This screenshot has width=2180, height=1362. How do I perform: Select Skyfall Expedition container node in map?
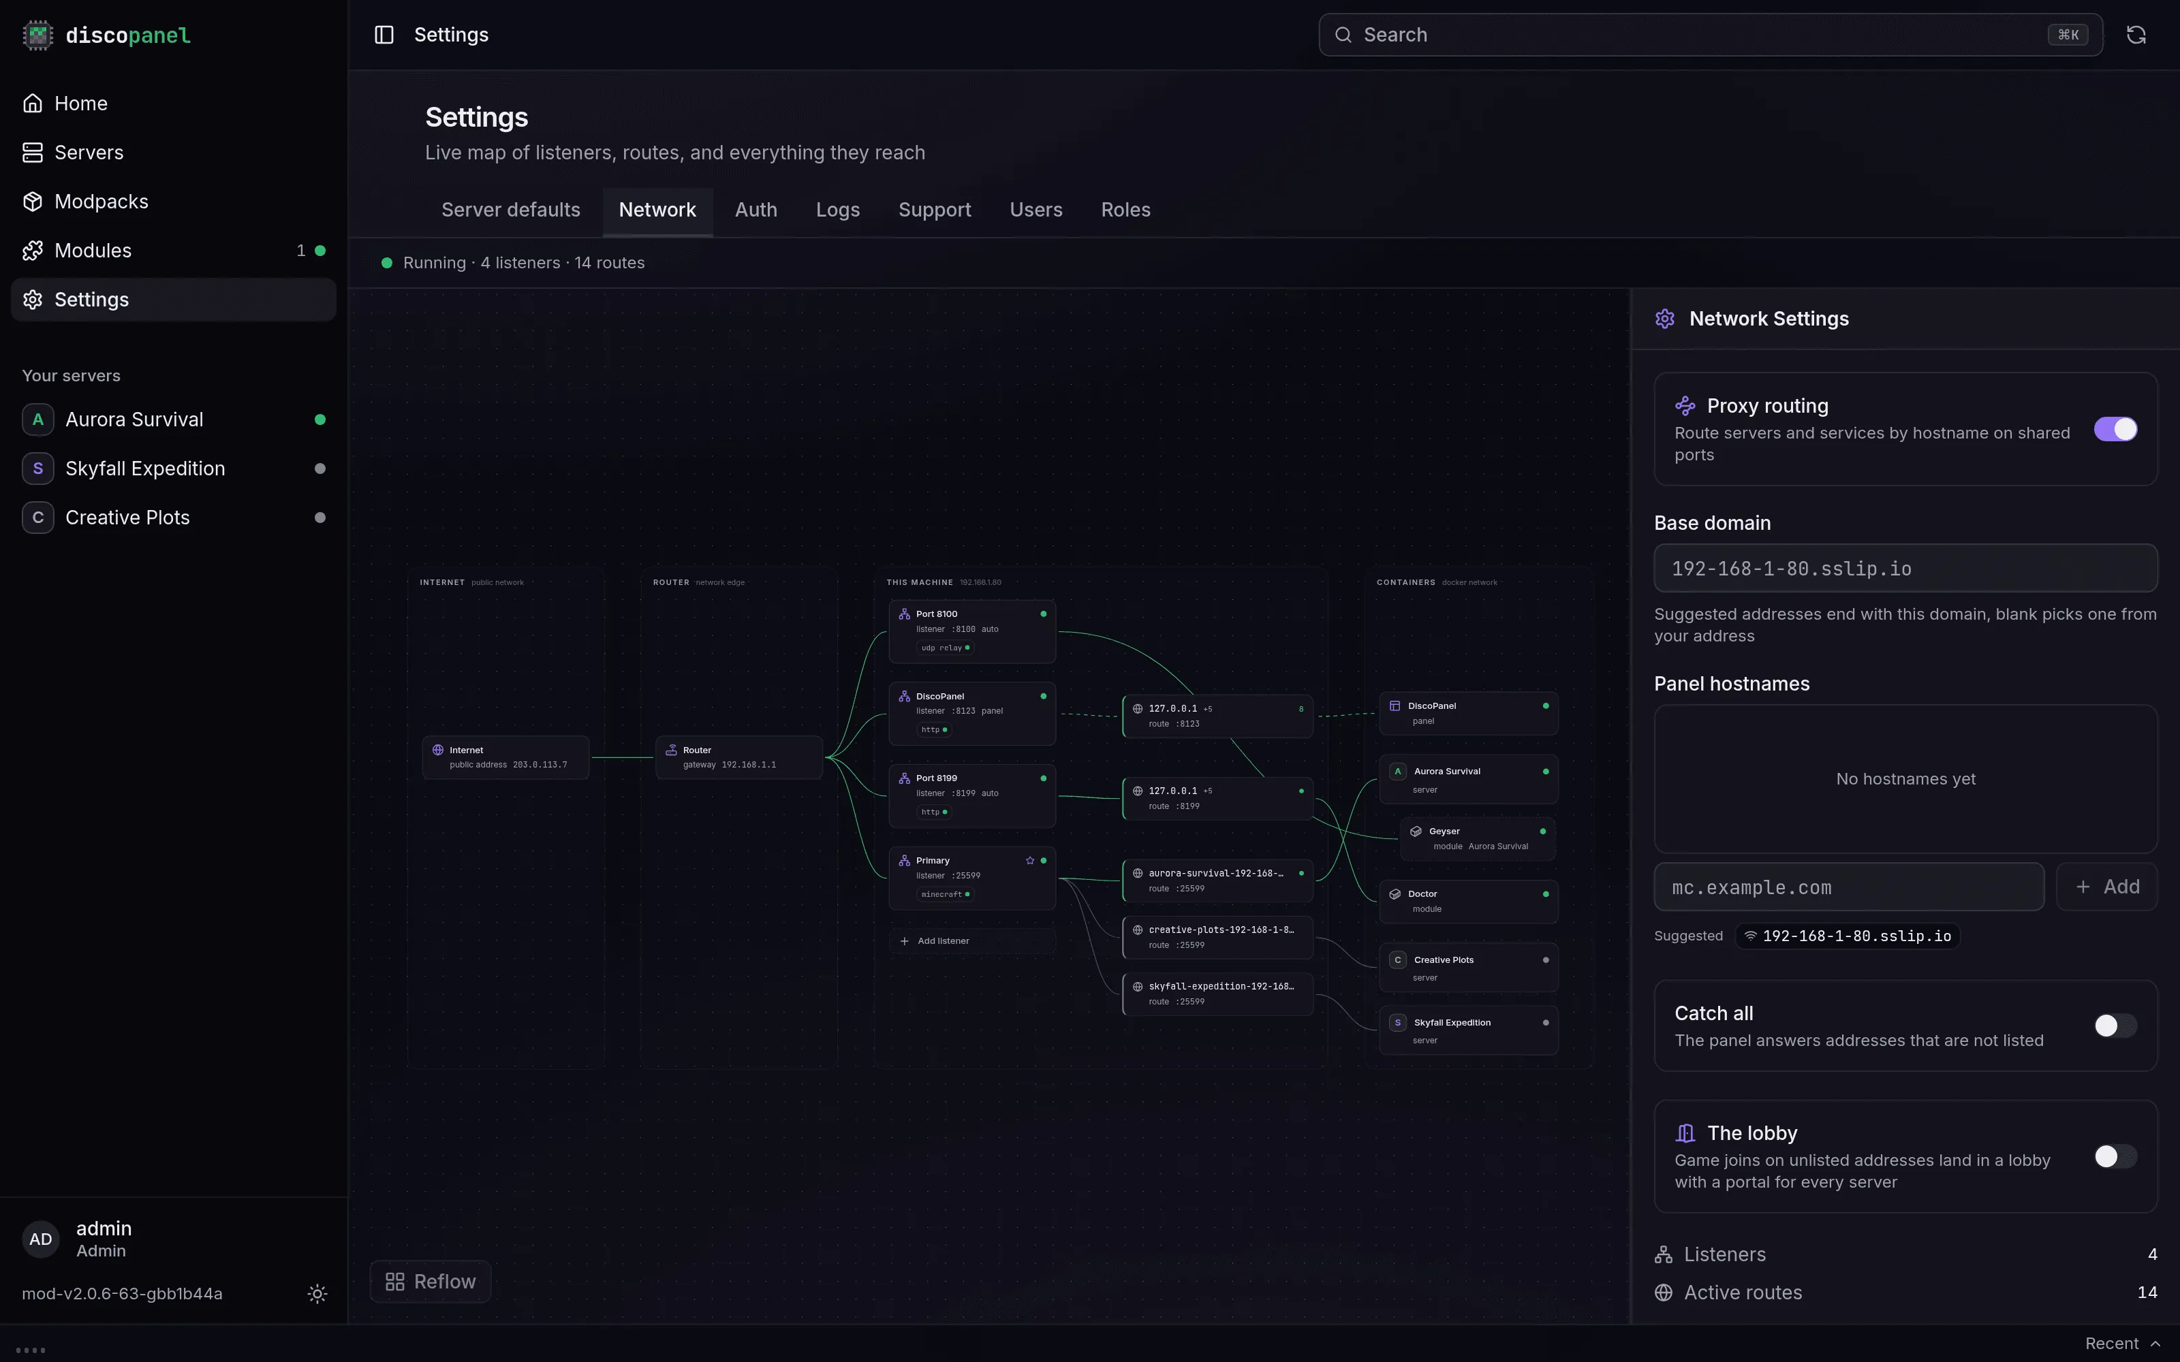click(x=1468, y=1030)
